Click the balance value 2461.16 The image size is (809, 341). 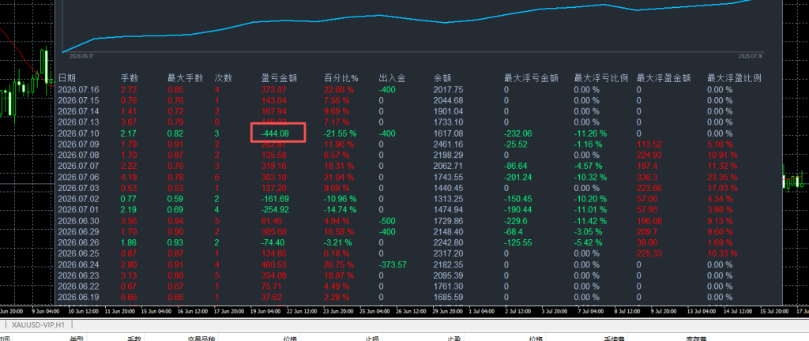point(449,144)
